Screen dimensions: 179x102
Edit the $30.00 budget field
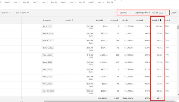pos(90,48)
